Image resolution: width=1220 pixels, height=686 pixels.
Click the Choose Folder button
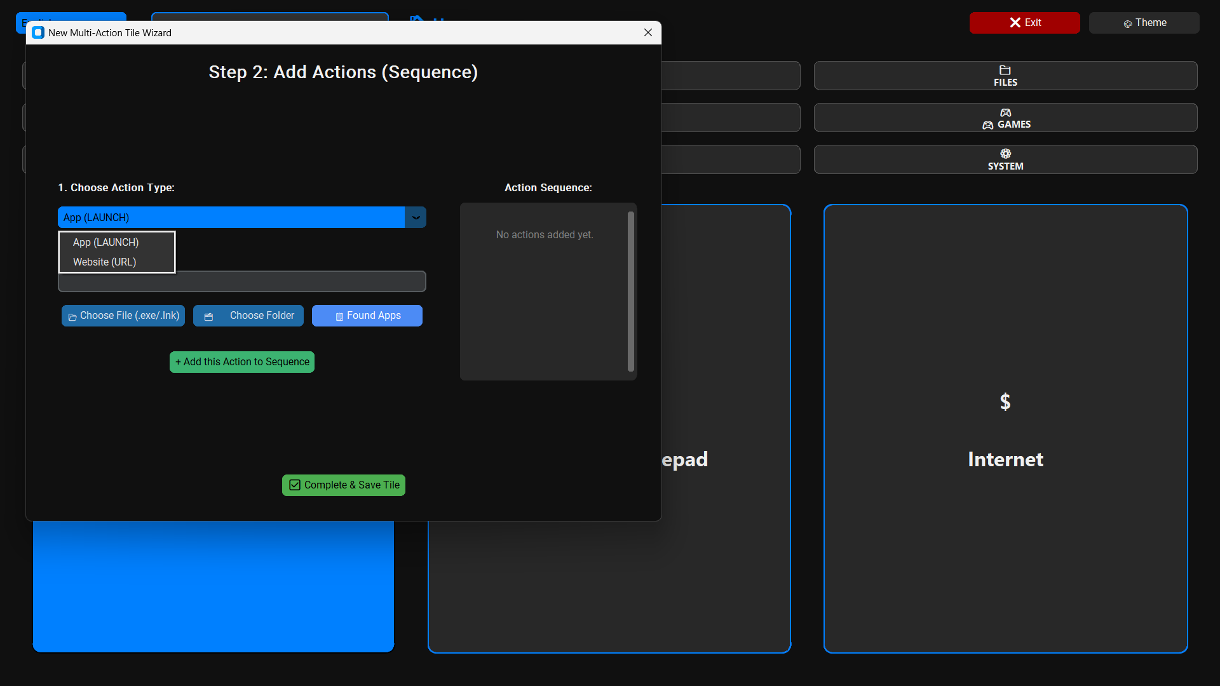[248, 316]
